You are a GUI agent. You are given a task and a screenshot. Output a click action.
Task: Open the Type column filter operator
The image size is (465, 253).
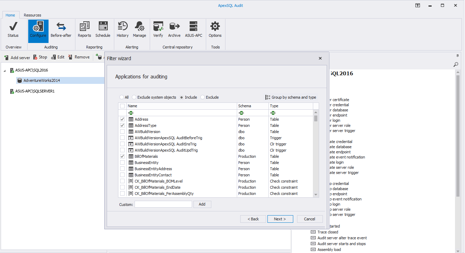point(273,113)
